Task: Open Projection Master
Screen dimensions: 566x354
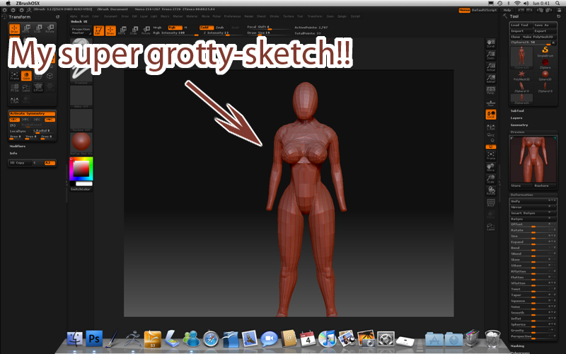Action: (81, 30)
